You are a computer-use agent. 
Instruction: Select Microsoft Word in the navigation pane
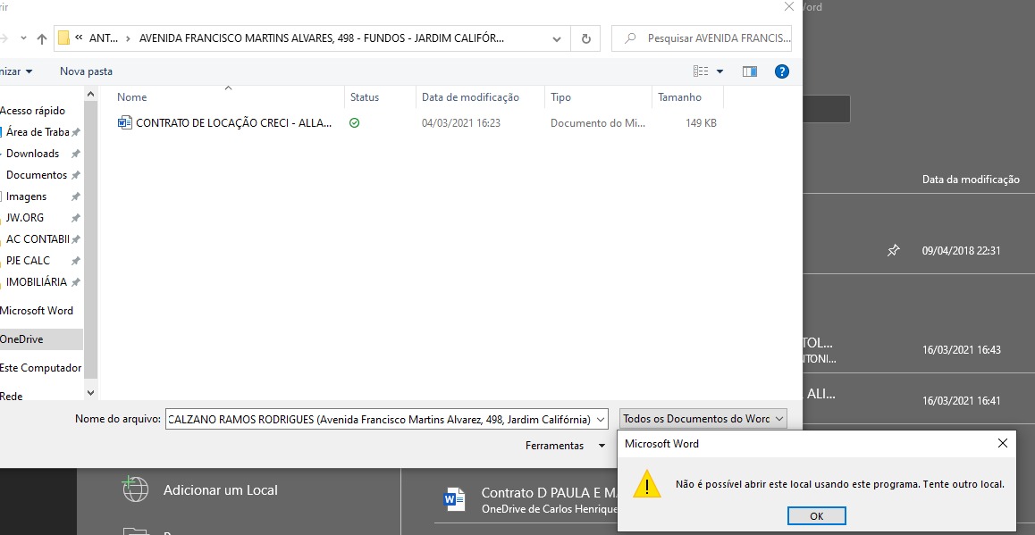click(x=37, y=310)
